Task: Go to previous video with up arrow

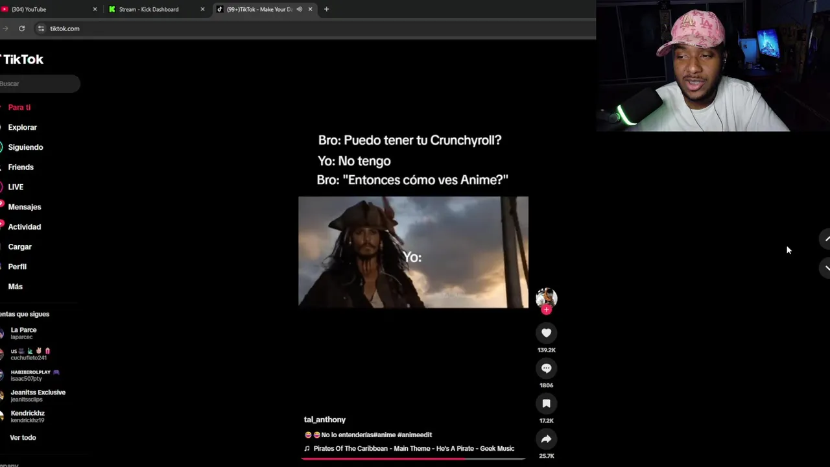Action: (826, 239)
